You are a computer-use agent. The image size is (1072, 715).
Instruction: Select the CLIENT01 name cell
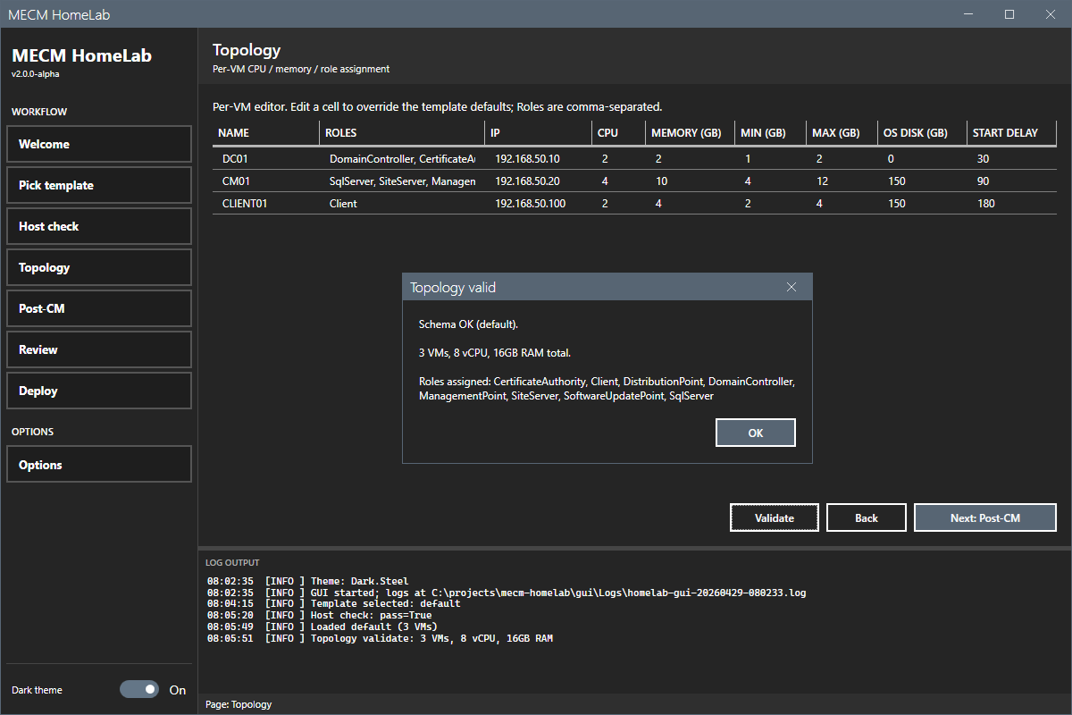266,204
